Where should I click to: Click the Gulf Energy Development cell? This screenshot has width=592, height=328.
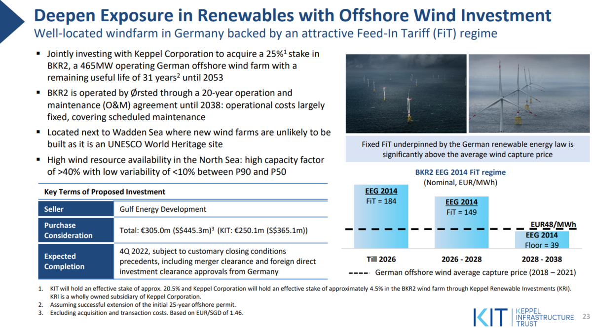click(221, 209)
